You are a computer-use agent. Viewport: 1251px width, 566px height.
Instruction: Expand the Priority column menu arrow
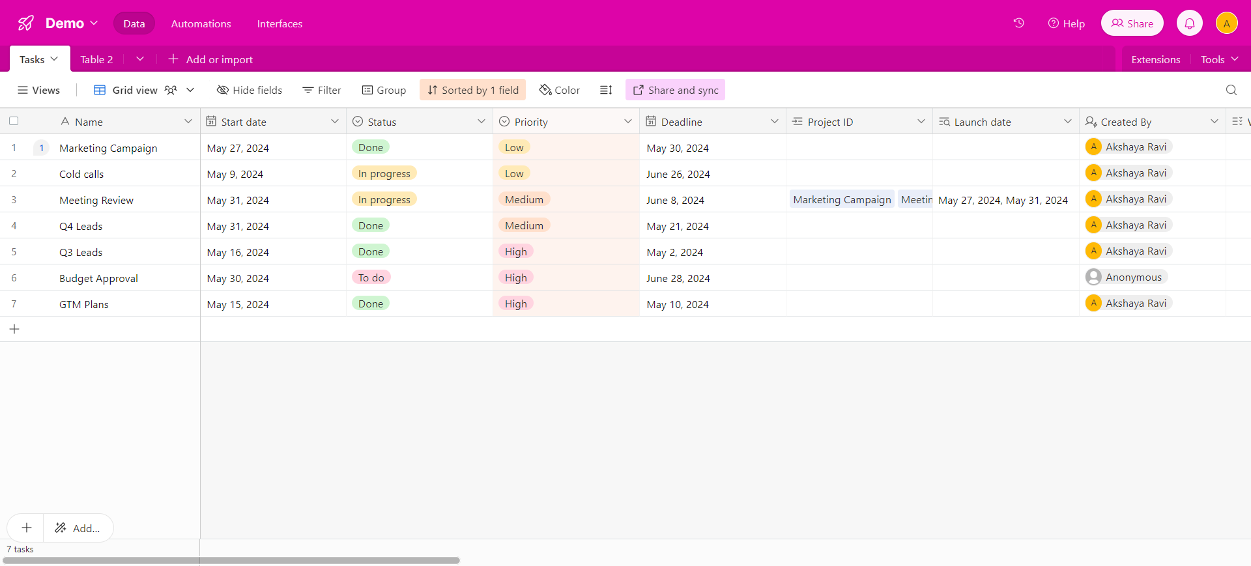pyautogui.click(x=628, y=121)
